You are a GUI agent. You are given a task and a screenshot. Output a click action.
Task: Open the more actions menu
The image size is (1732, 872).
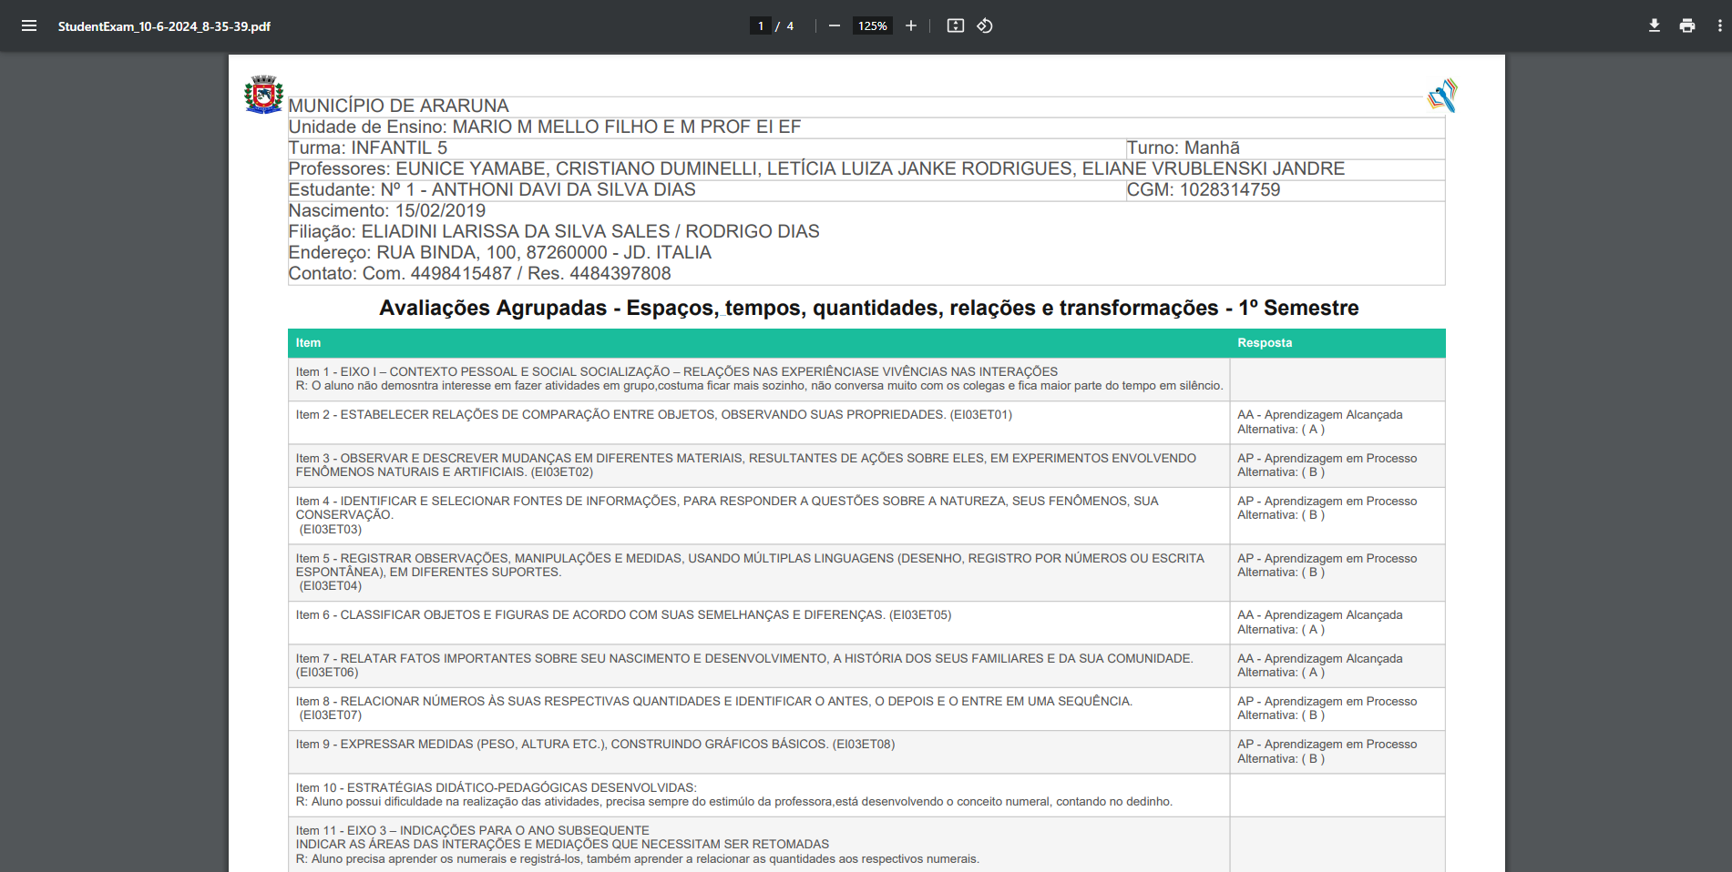coord(1719,25)
